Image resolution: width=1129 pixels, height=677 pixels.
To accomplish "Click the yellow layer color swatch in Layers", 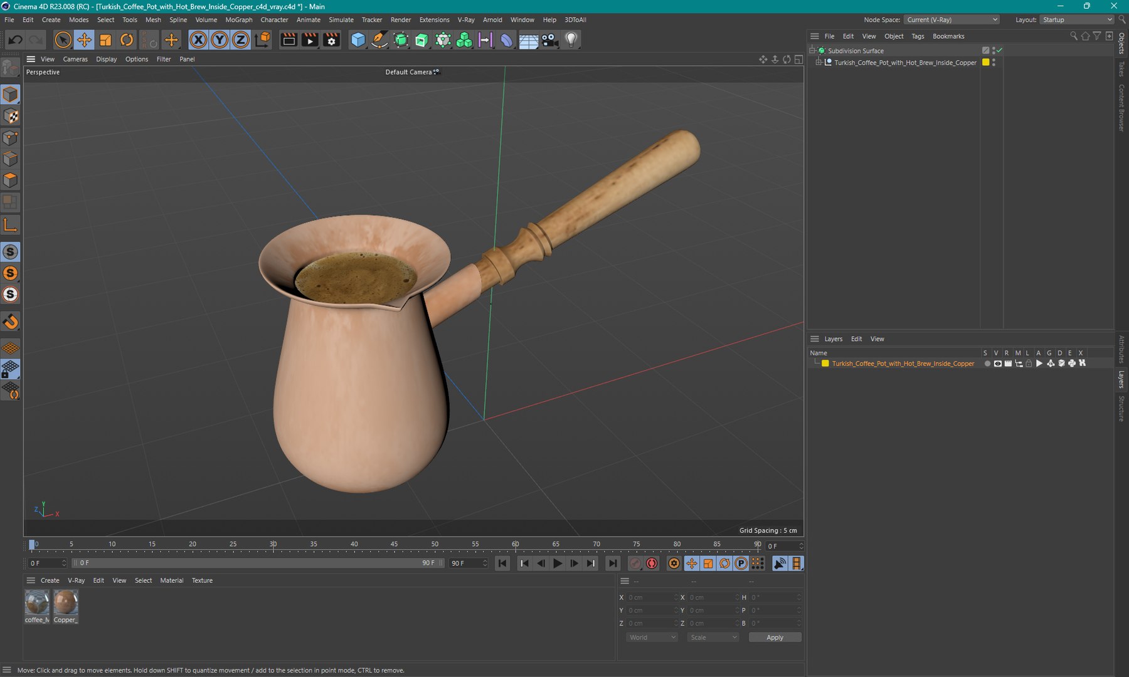I will tap(825, 364).
